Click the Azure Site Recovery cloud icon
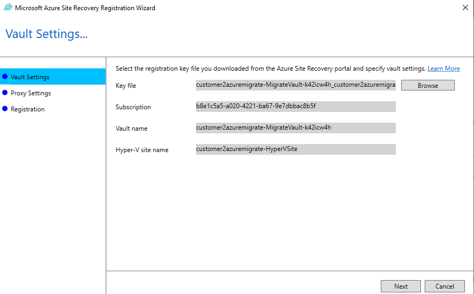The height and width of the screenshot is (294, 474). [x=8, y=7]
